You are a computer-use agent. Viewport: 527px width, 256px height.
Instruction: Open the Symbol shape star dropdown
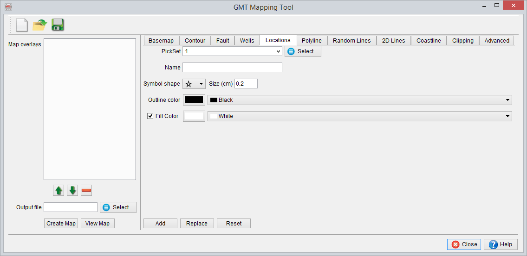(x=194, y=84)
